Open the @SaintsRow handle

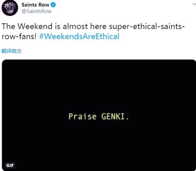point(36,11)
